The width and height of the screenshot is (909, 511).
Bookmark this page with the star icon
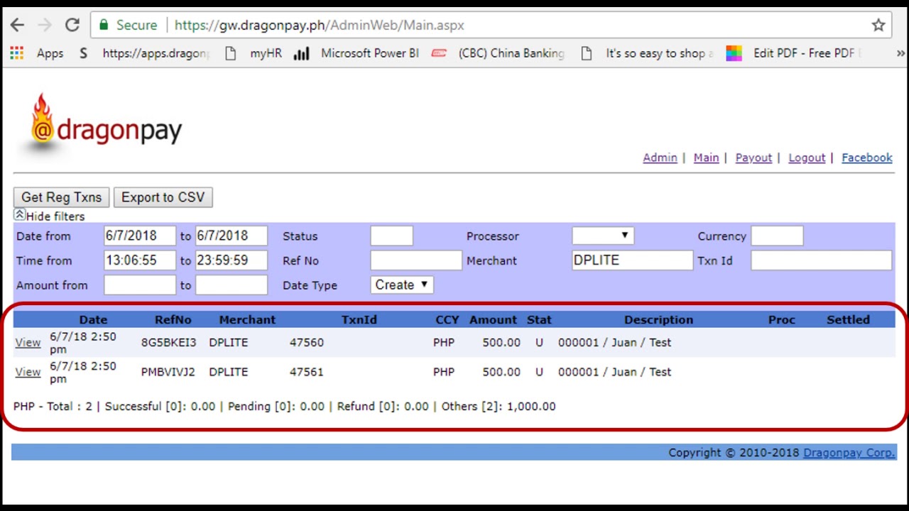coord(878,25)
